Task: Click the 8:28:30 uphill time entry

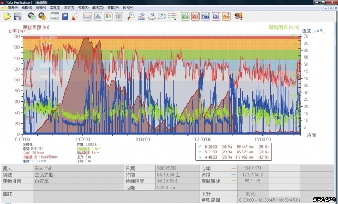Action: pos(211,147)
